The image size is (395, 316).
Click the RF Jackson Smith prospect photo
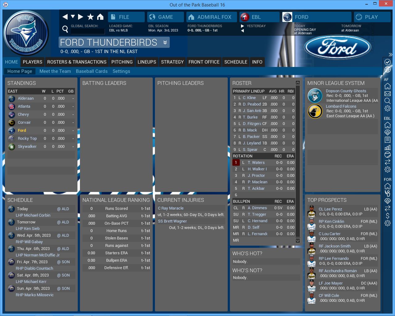tap(312, 249)
